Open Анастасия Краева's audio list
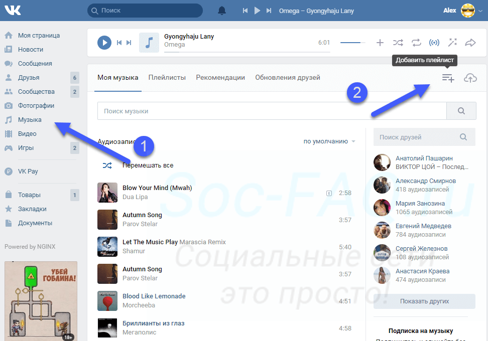Screen dimensions: 488x341 [x=424, y=275]
